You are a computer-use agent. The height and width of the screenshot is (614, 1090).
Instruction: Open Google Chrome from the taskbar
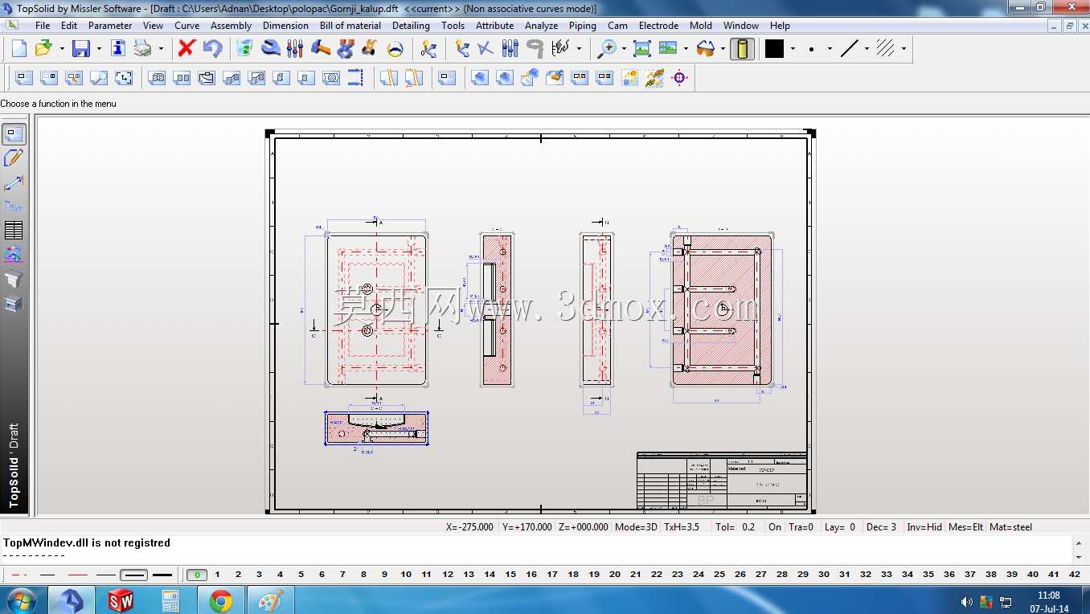[220, 600]
